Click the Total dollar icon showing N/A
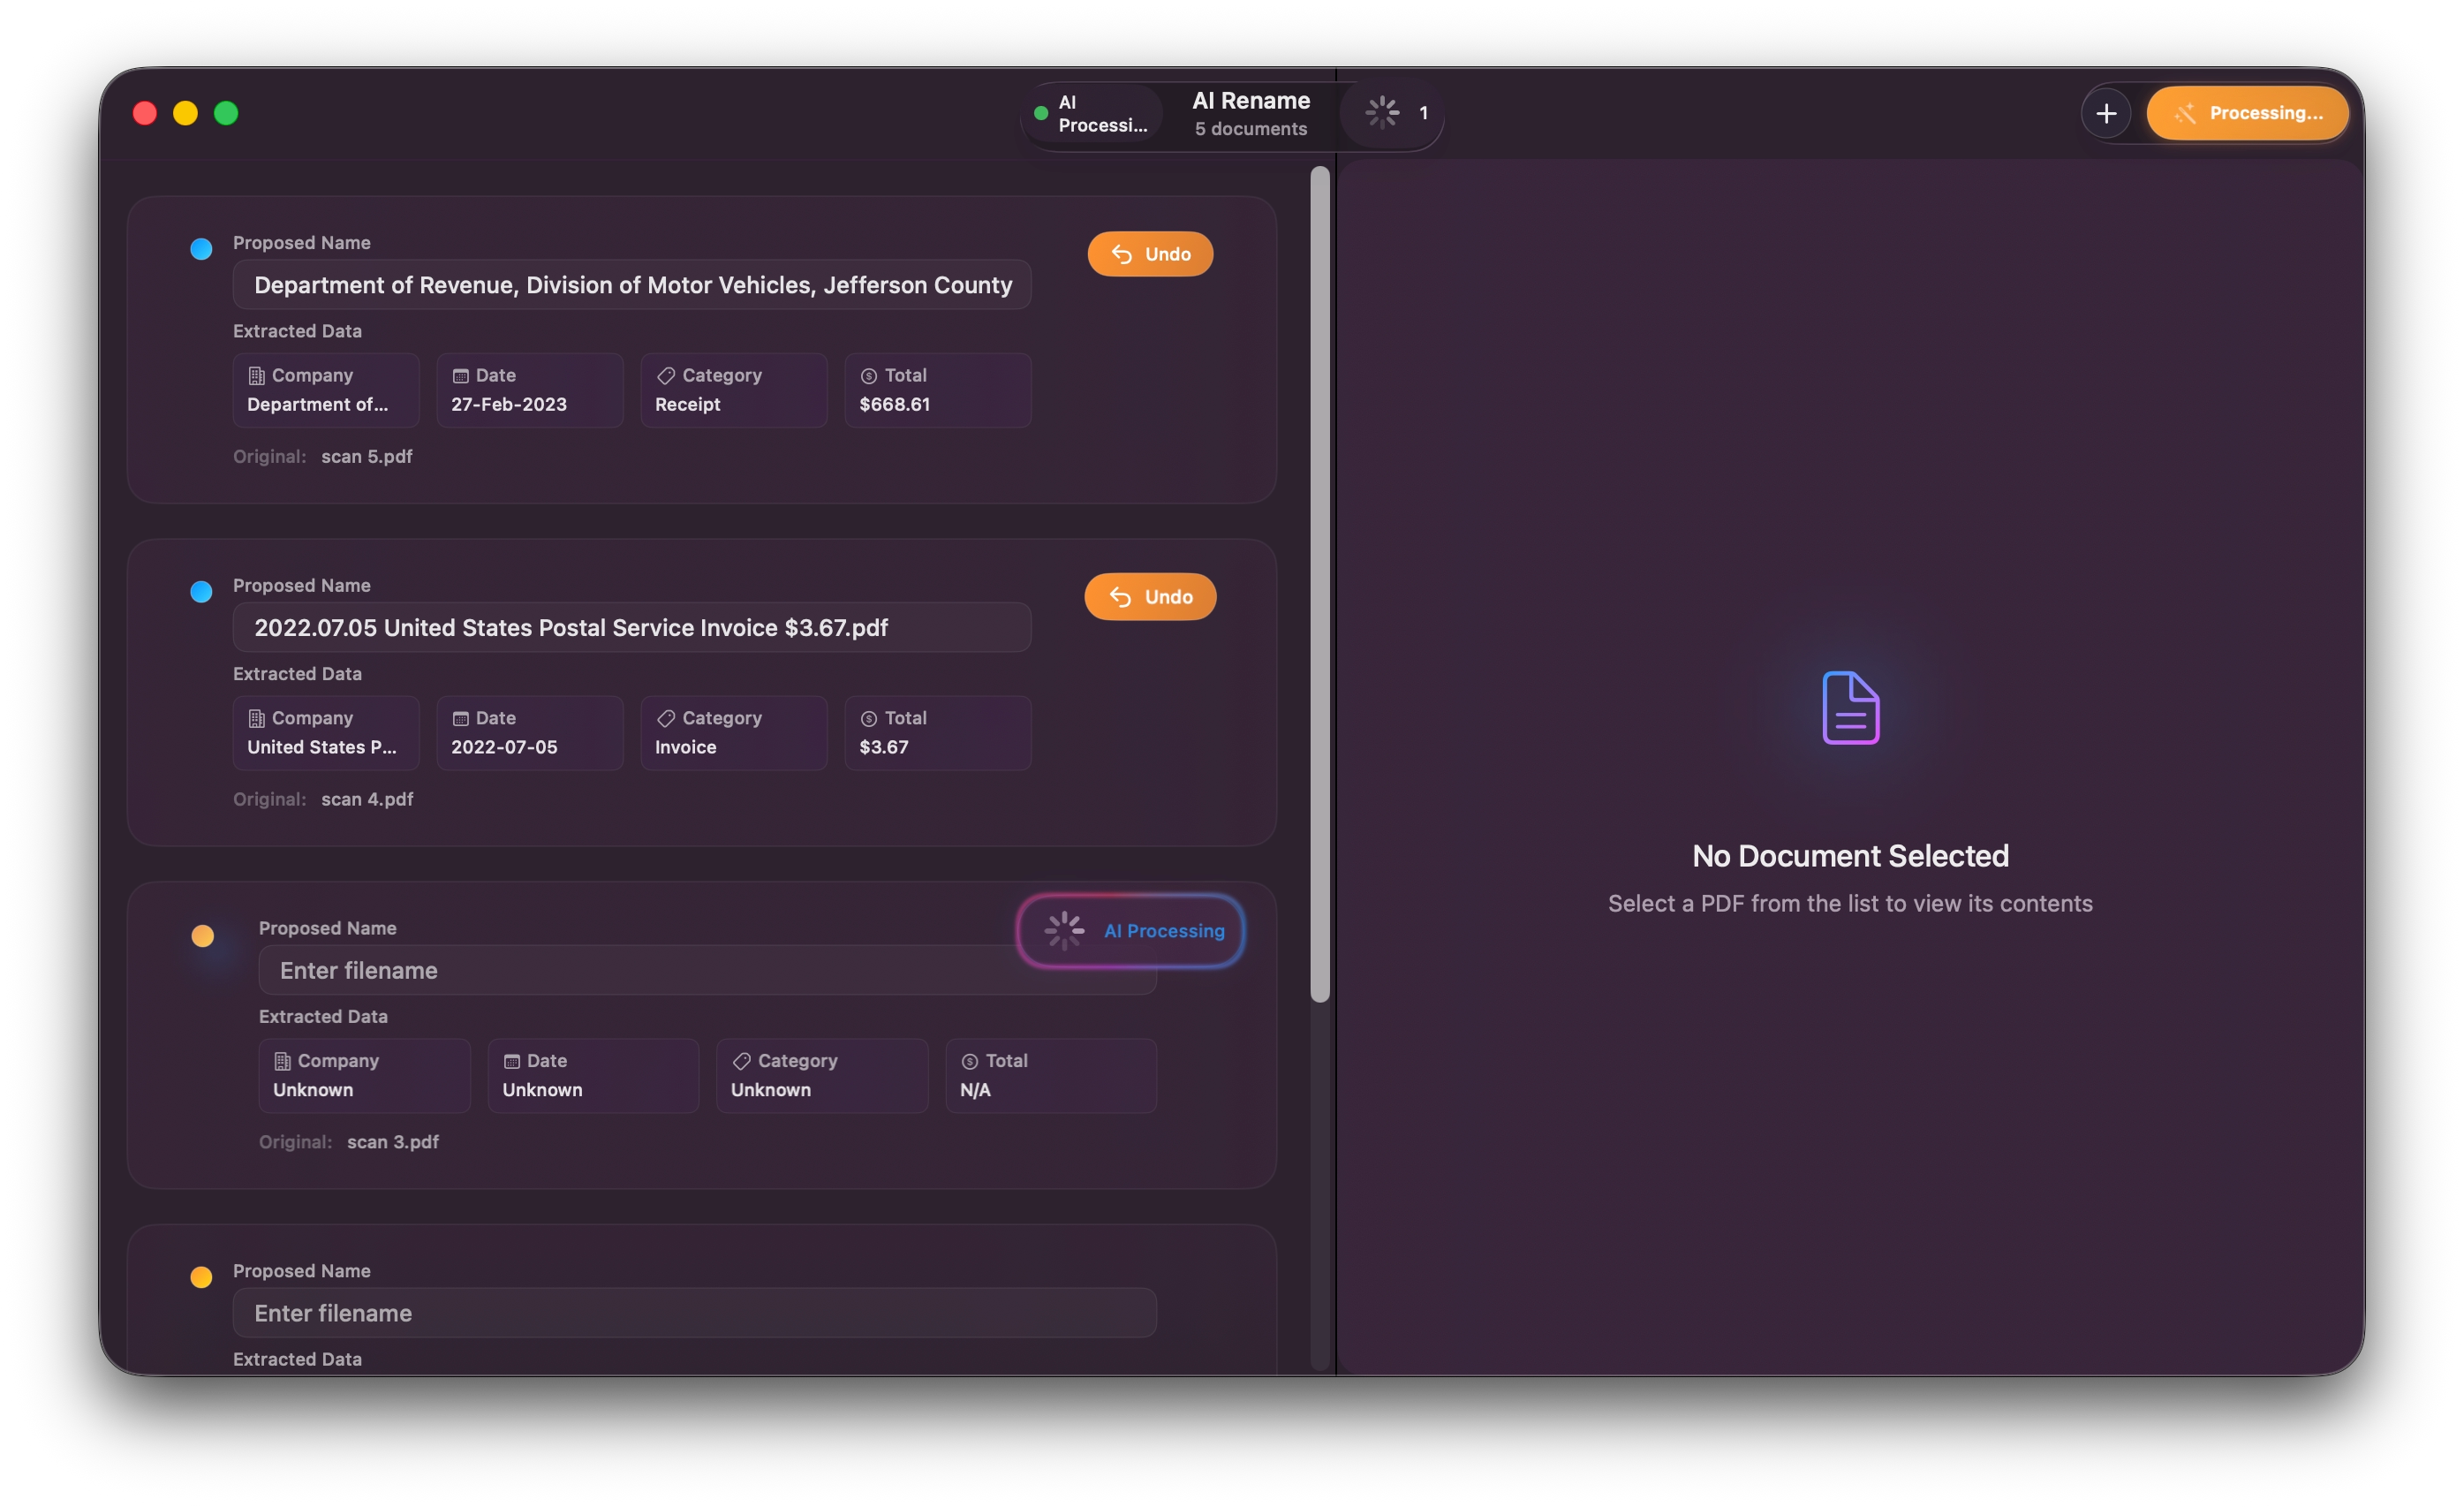The width and height of the screenshot is (2464, 1507). (x=969, y=1062)
